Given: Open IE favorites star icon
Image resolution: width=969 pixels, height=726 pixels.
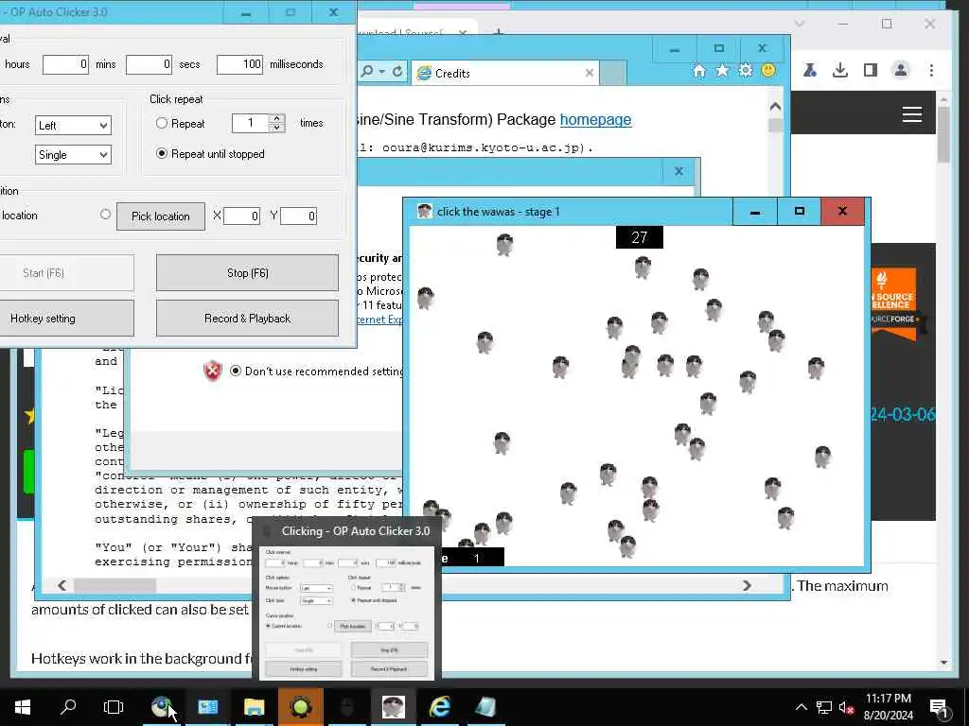Looking at the screenshot, I should [x=722, y=71].
